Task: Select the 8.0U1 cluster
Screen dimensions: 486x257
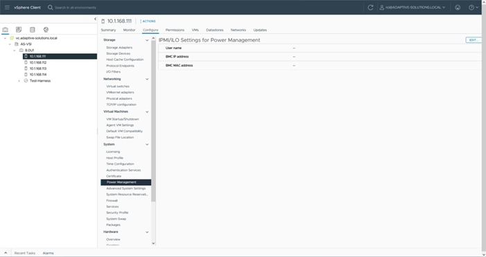Action: click(x=29, y=50)
